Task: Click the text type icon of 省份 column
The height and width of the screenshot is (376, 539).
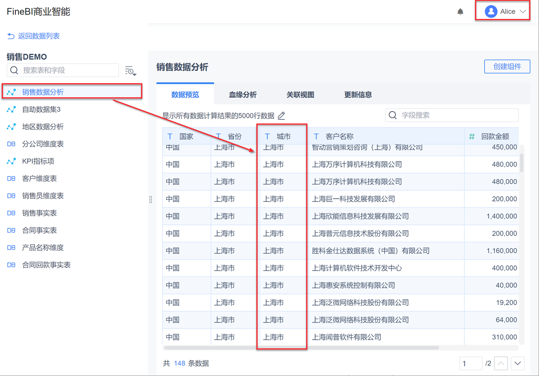Action: coord(218,136)
